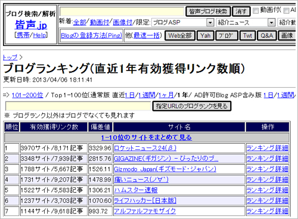
Task: Open ランキング詳細 for GIGAZINE
Action: pos(267,159)
